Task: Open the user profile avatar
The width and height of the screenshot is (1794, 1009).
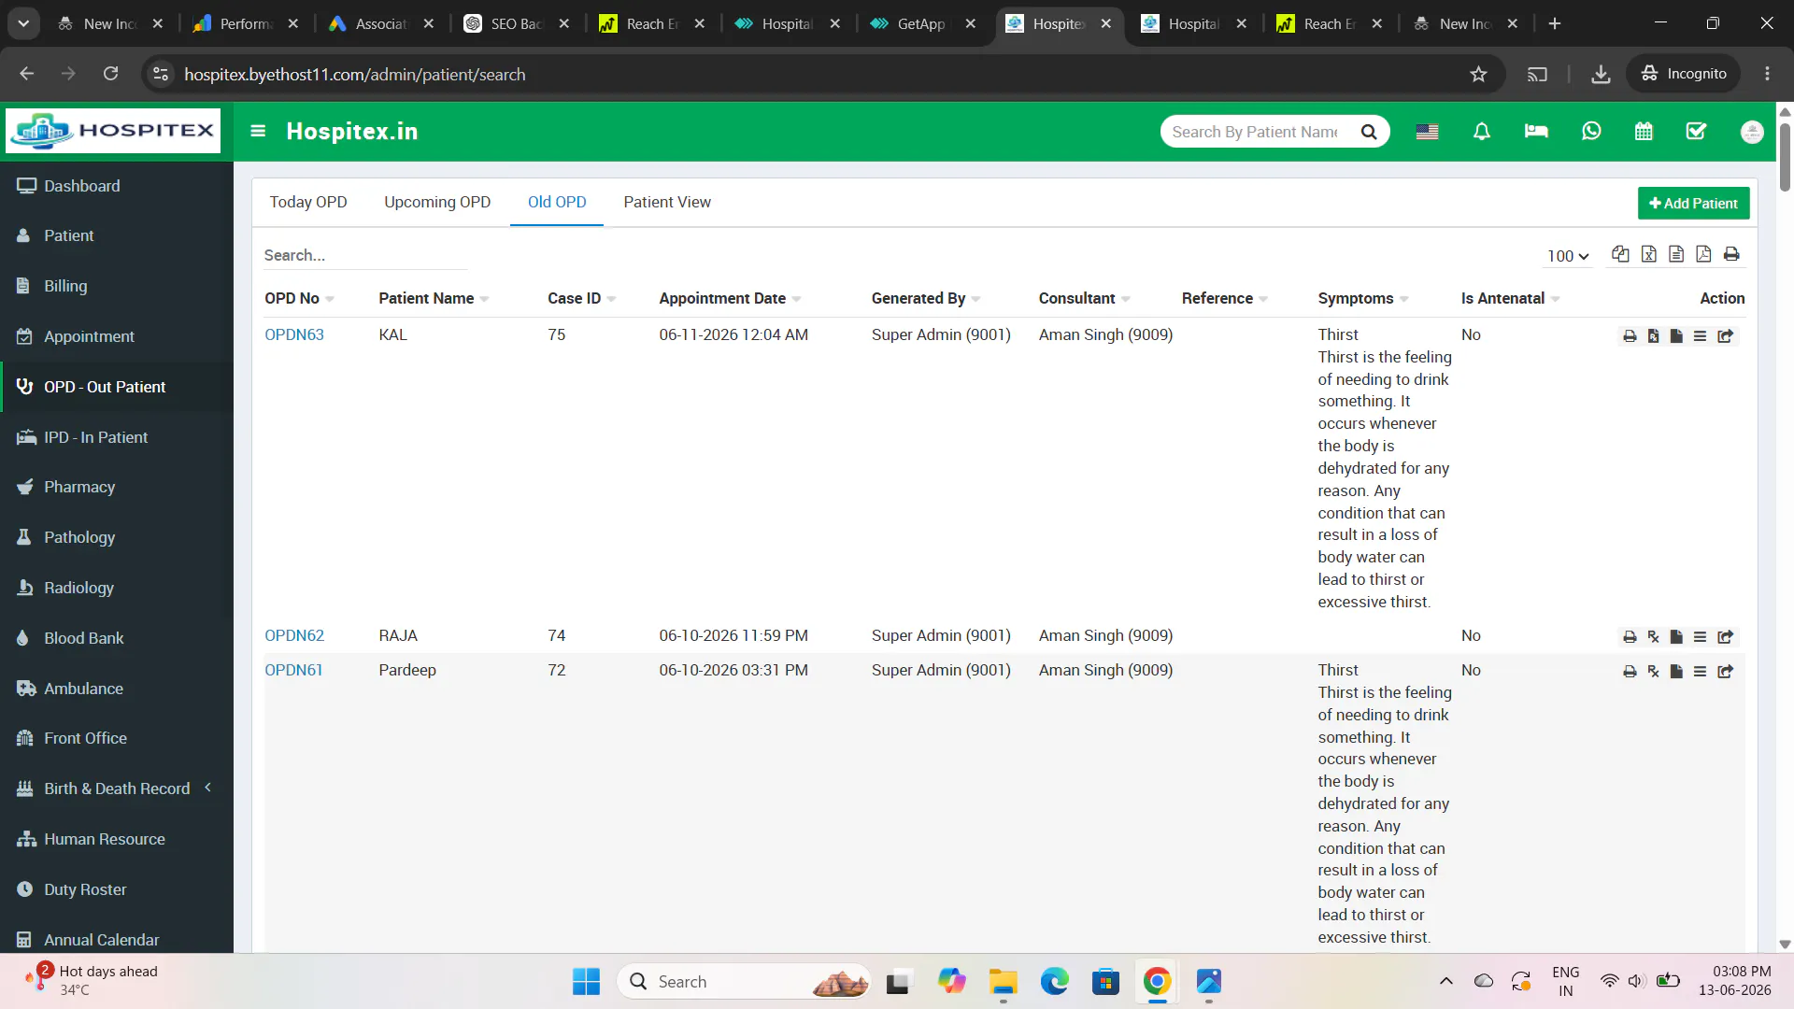Action: (x=1752, y=132)
